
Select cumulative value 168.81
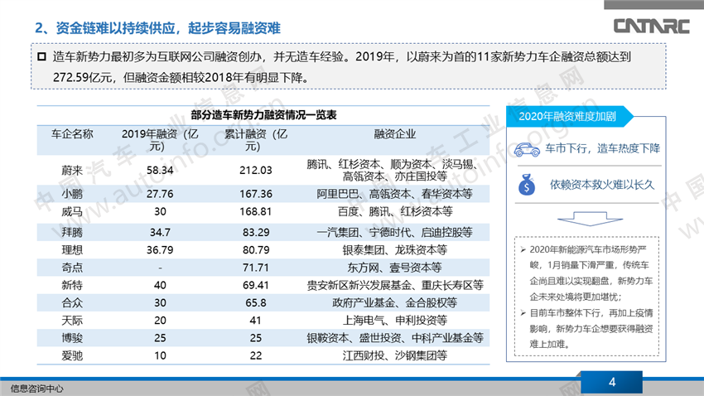(255, 211)
